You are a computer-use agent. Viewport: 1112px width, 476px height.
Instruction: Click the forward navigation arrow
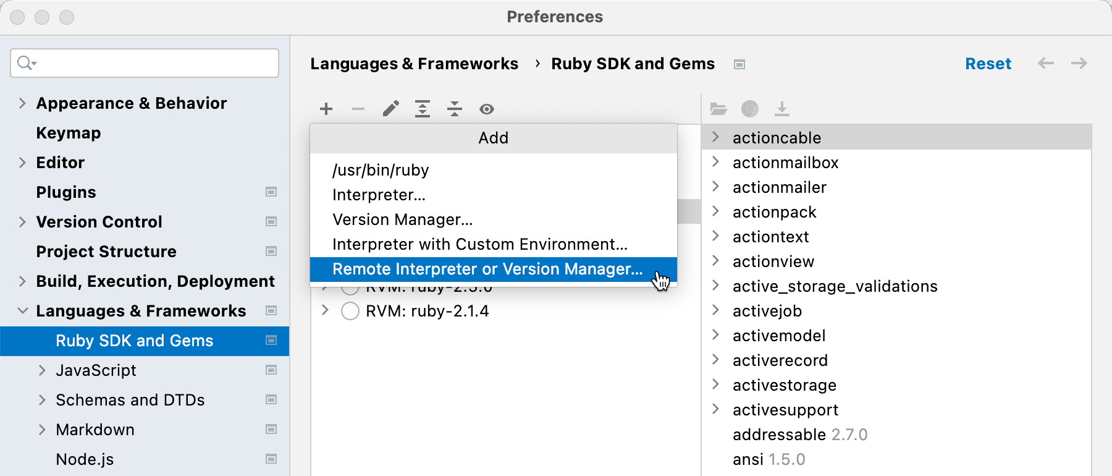[1079, 63]
